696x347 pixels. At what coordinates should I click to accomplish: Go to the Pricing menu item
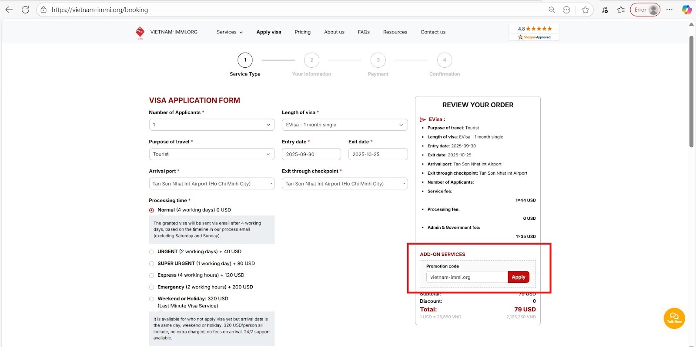(302, 32)
